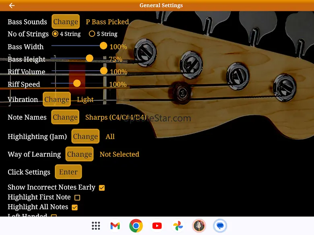
Task: Click the Riff Volume 100% value
Action: (119, 72)
